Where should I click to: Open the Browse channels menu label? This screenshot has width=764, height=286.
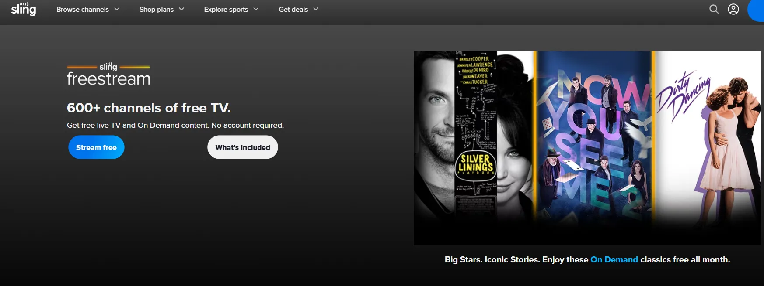click(x=82, y=9)
